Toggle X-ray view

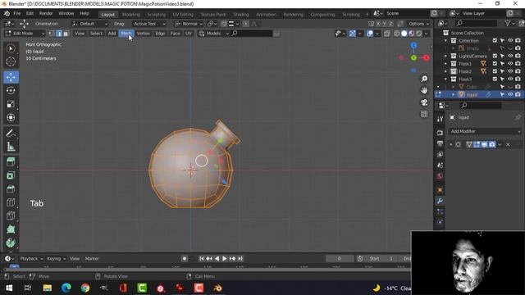tap(387, 34)
